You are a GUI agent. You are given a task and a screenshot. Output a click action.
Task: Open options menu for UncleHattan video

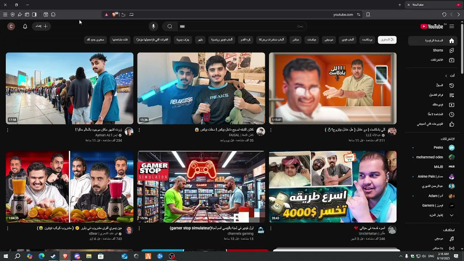[271, 228]
